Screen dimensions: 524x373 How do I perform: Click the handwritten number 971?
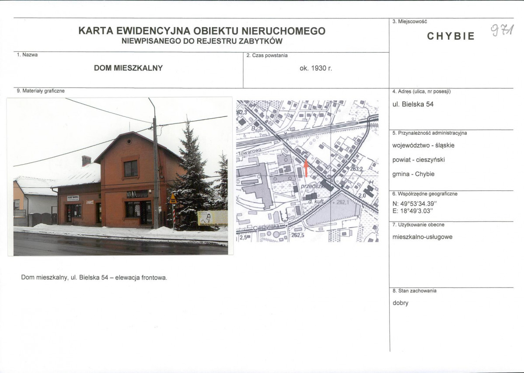pos(502,31)
